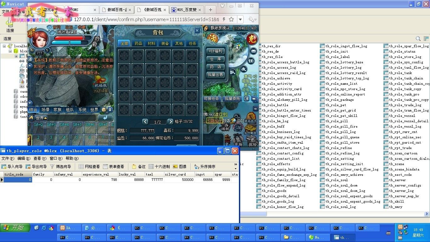
Task: Click the chat horn speaker icon
Action: (31, 118)
